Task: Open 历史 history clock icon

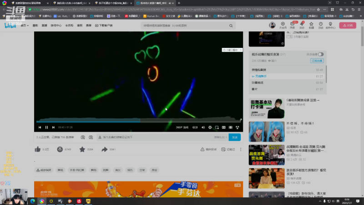Action: click(x=321, y=26)
